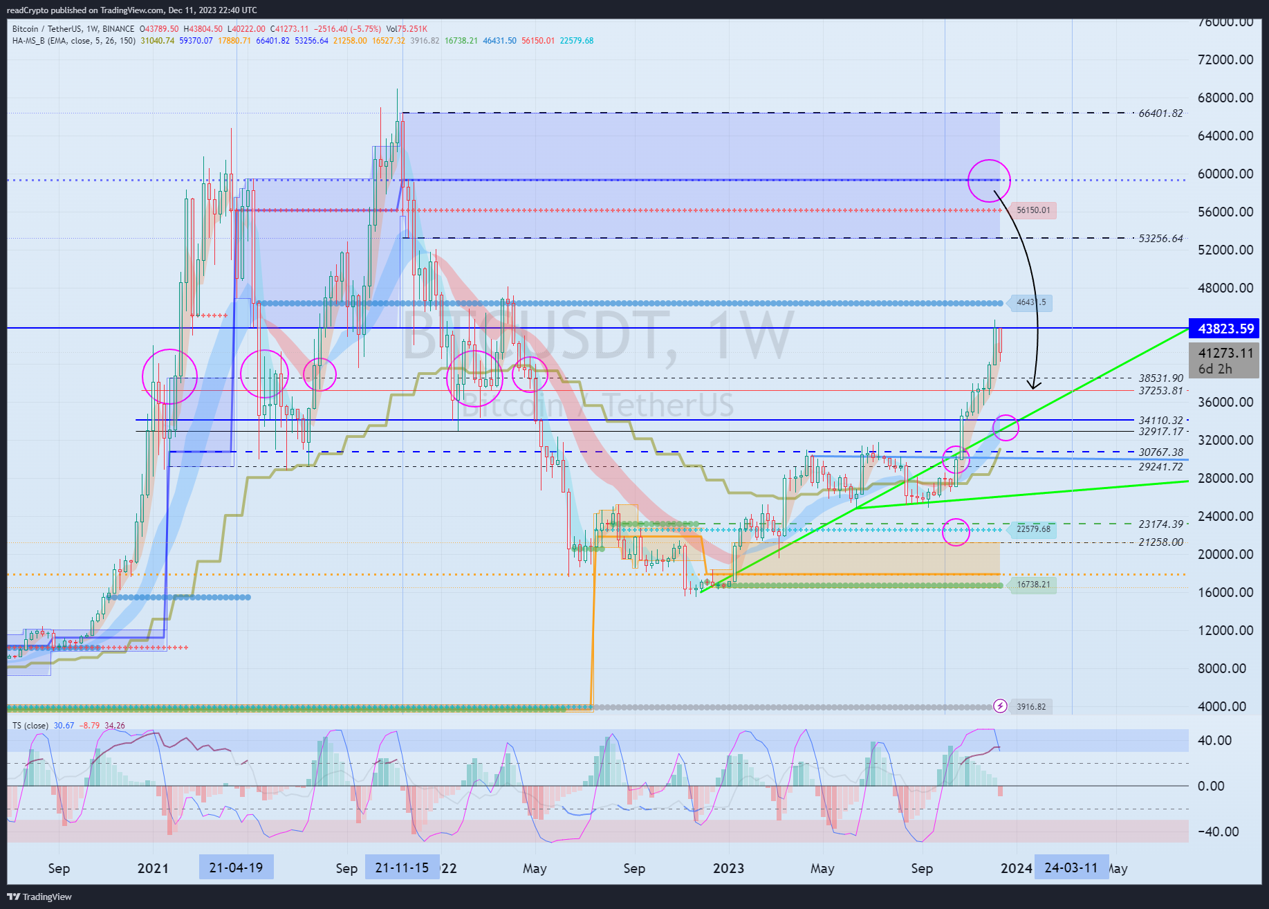The width and height of the screenshot is (1269, 909).
Task: Click the 34.26 value in TS legend
Action: (115, 726)
